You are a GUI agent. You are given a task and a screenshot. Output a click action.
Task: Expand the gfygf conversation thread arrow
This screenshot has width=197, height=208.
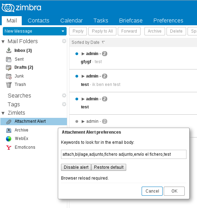coord(83,54)
